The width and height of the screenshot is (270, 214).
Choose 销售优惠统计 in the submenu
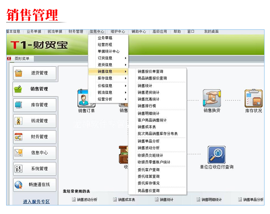[157, 99]
